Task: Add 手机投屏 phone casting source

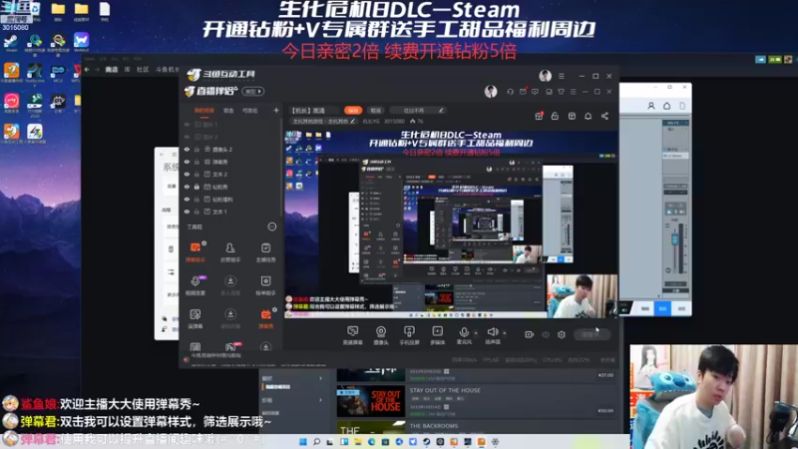Action: tap(409, 335)
